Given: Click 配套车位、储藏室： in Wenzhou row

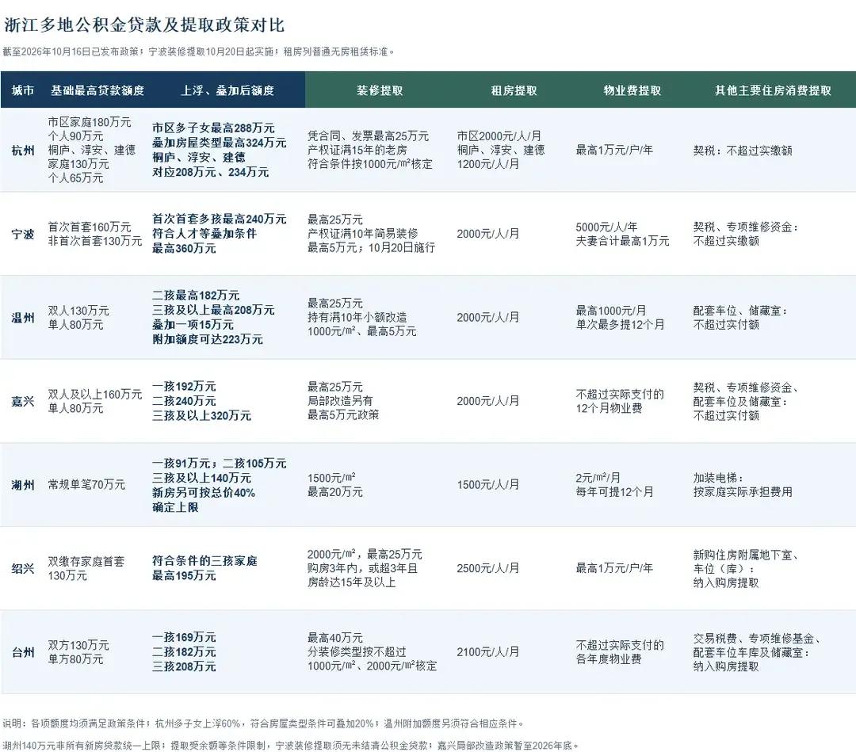Looking at the screenshot, I should [x=740, y=311].
